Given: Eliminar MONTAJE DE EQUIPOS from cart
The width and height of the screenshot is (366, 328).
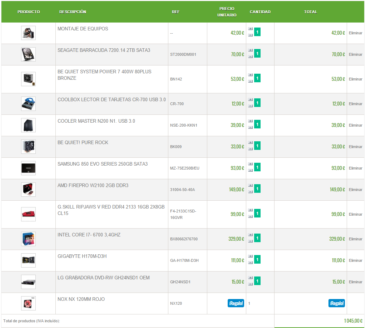Looking at the screenshot, I should point(356,33).
